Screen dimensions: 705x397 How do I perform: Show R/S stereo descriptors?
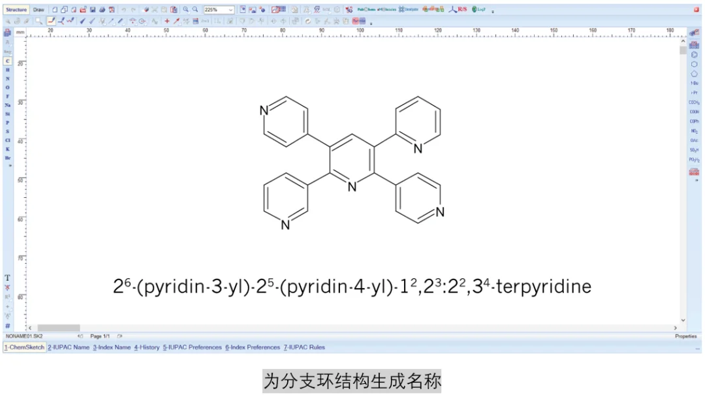(458, 9)
